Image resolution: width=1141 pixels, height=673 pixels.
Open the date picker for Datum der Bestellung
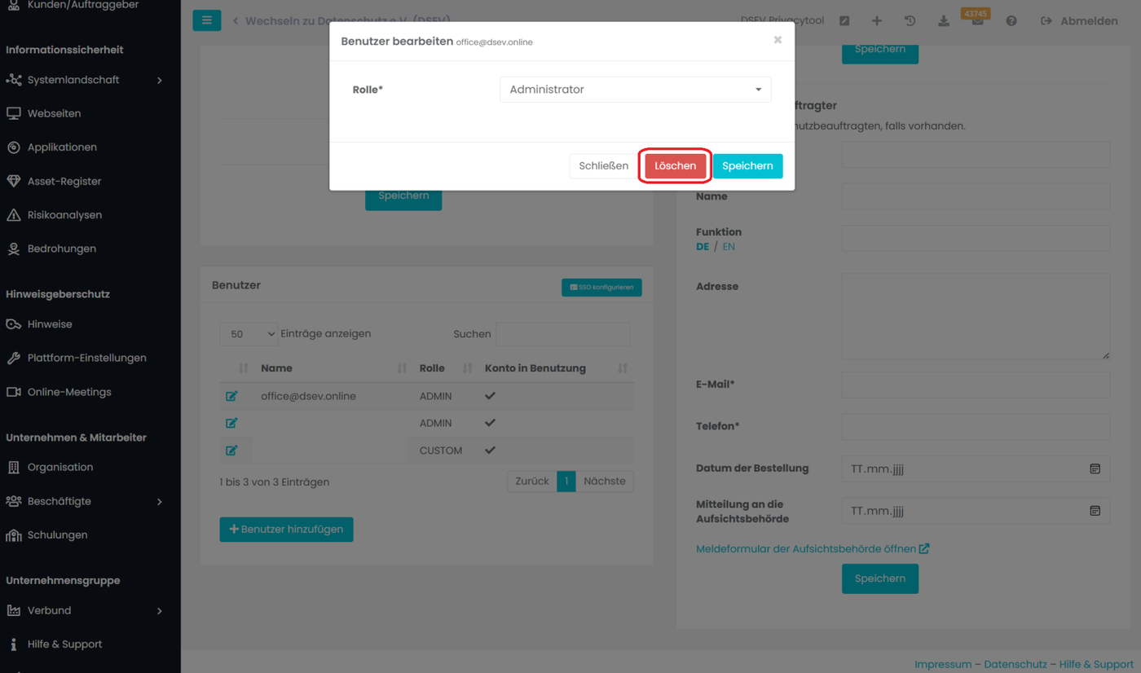1095,468
